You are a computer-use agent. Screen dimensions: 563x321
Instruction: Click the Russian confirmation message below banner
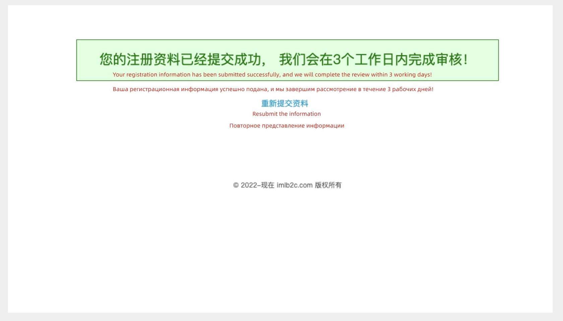click(x=273, y=89)
